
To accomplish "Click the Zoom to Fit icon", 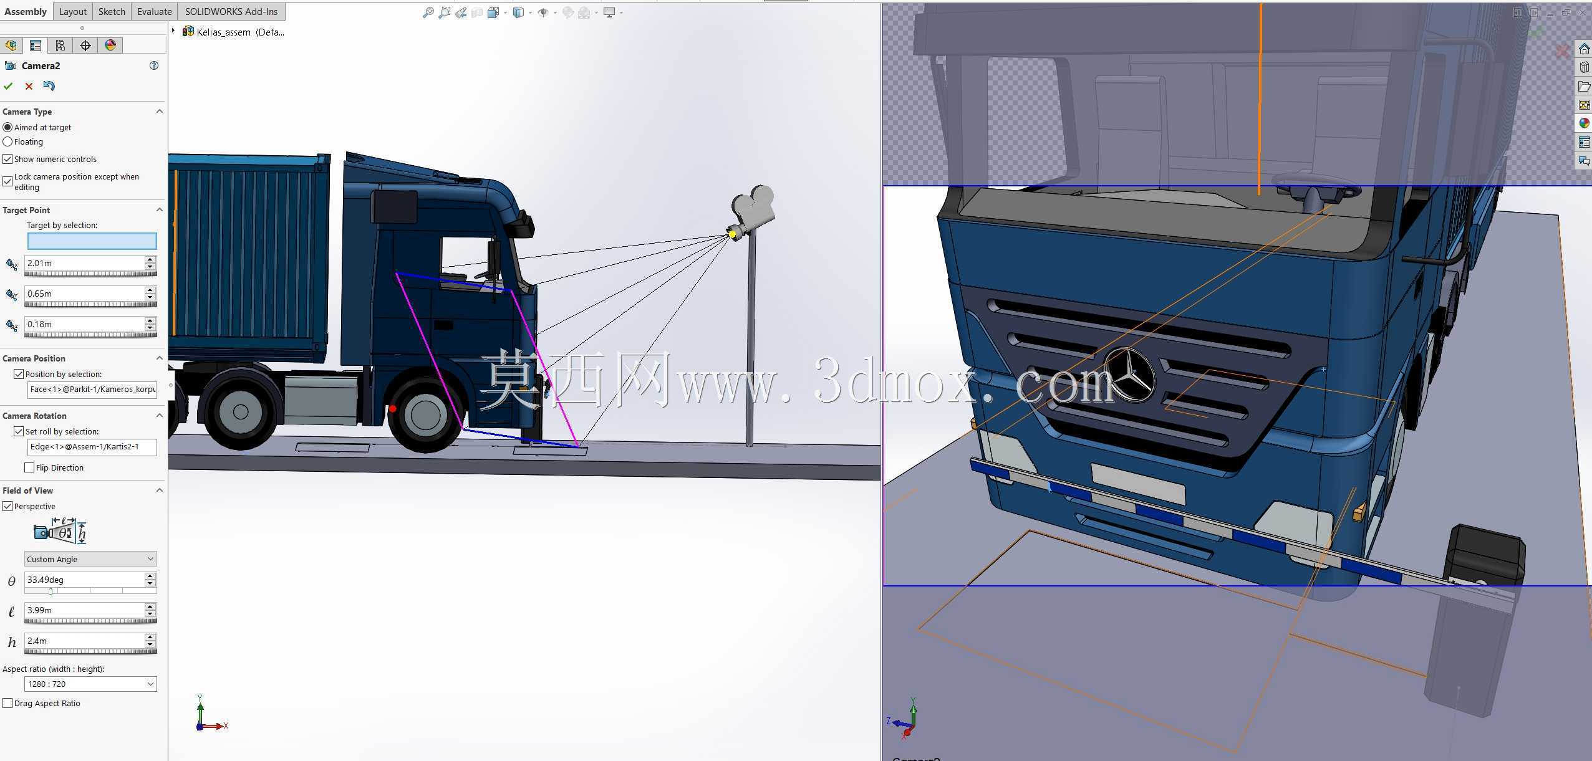I will (428, 12).
